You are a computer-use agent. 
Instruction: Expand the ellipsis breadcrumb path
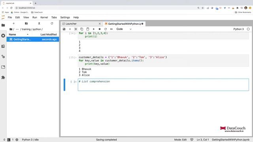click(17, 29)
